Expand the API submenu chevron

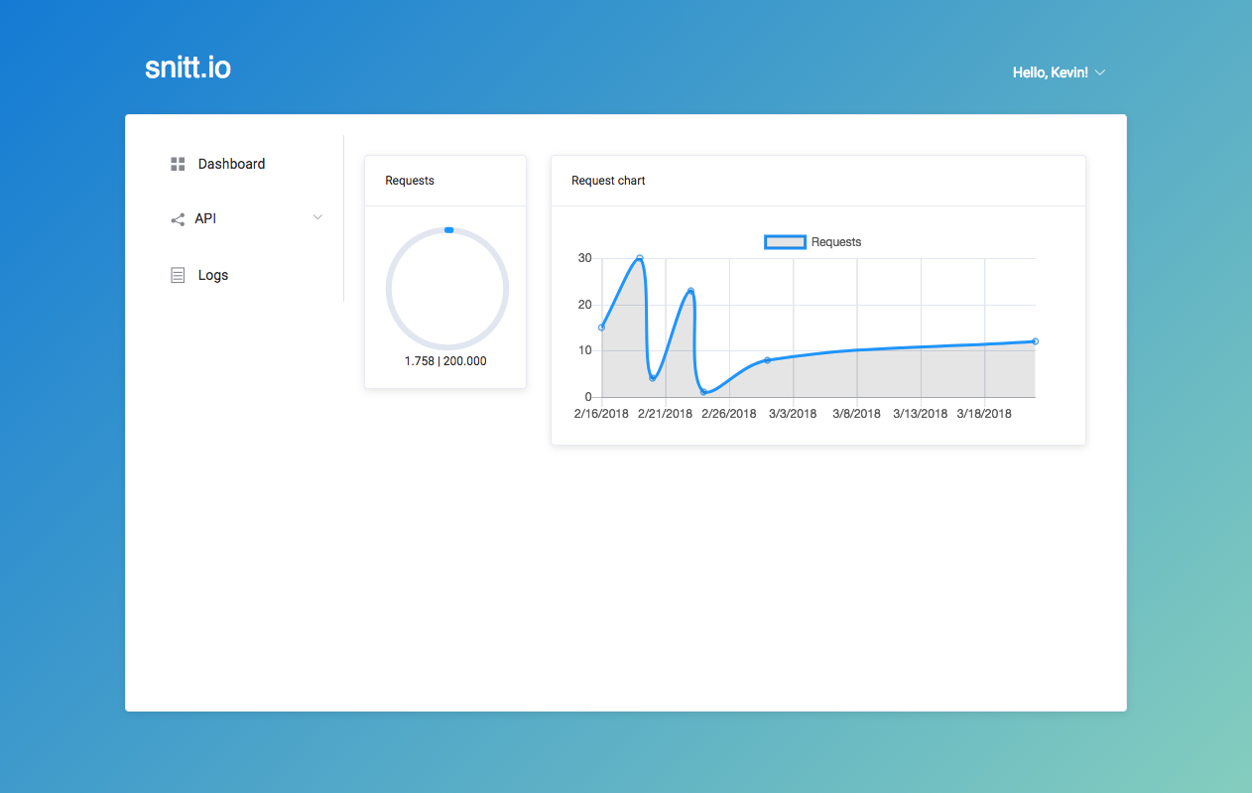[x=317, y=217]
